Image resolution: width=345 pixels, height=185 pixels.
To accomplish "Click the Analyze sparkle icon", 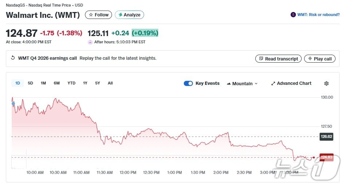I will point(120,15).
